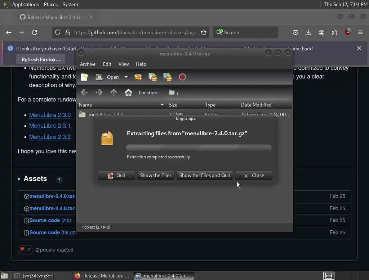The height and width of the screenshot is (280, 369).
Task: Go forward using Engrampa's forward arrow
Action: point(99,92)
